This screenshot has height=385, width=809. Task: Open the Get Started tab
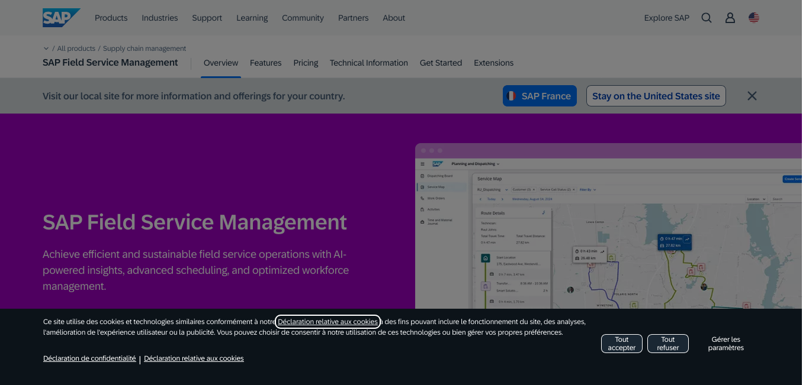tap(441, 63)
